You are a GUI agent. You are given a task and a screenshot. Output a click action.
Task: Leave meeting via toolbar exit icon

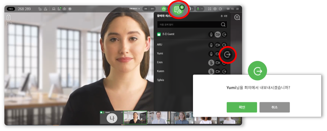tap(220, 9)
